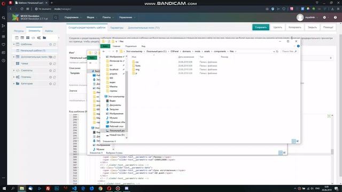Click the Opera sidebar search icon

pyautogui.click(x=4, y=18)
